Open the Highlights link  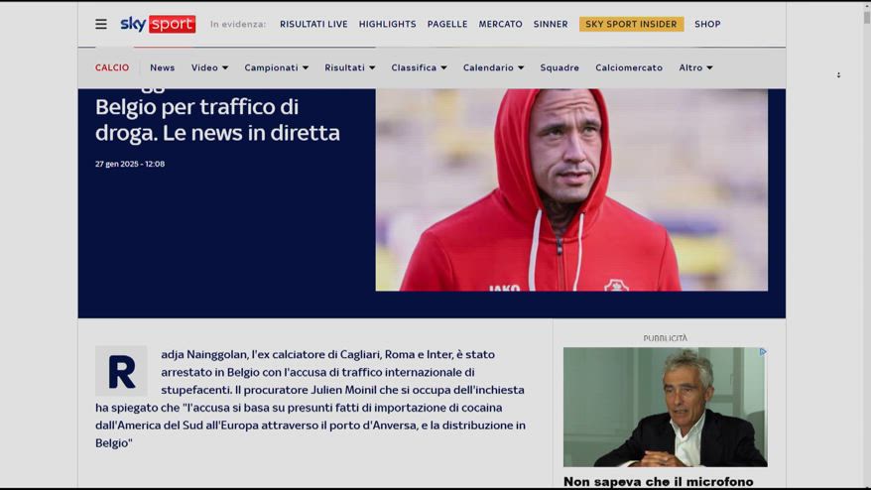(387, 24)
